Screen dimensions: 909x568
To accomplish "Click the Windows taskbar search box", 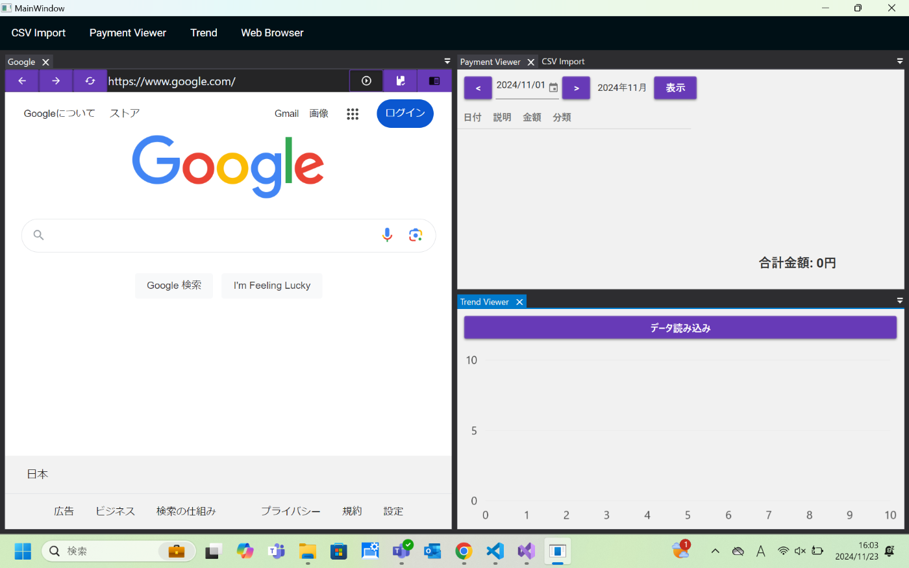I will 119,551.
